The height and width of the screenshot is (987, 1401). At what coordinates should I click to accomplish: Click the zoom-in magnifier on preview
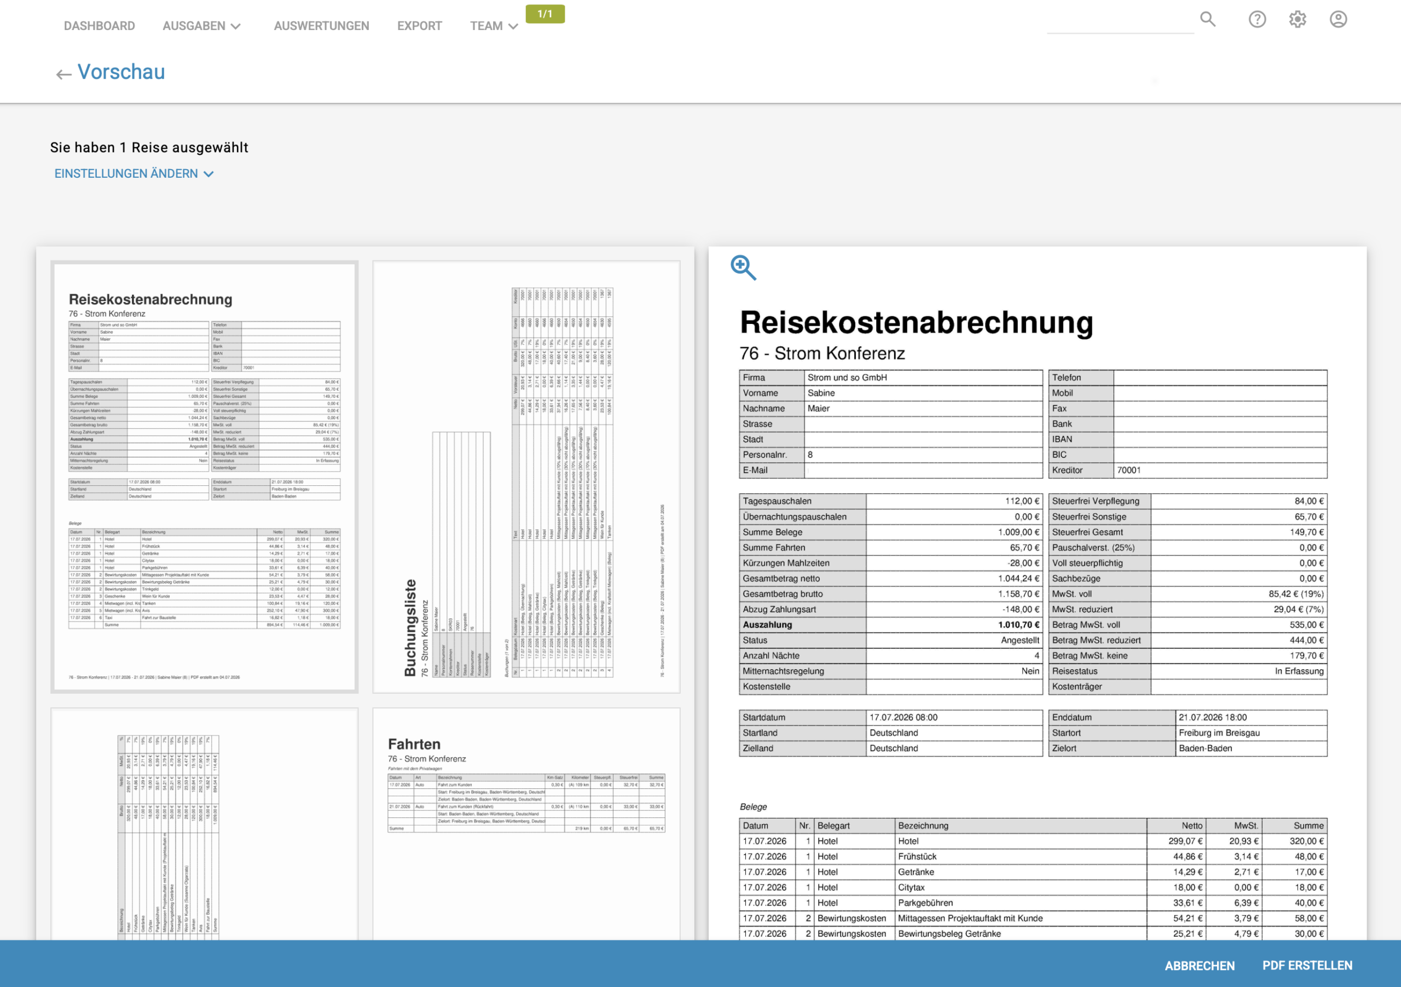coord(743,268)
